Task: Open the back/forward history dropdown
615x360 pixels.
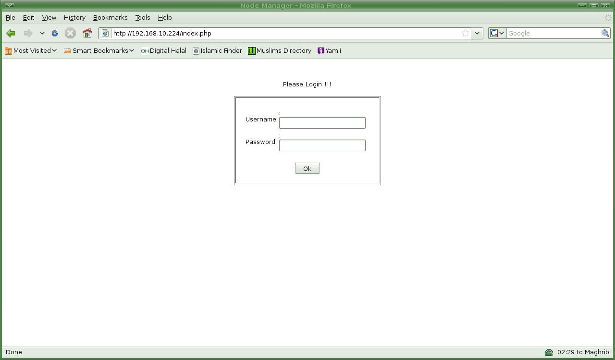Action: click(42, 33)
